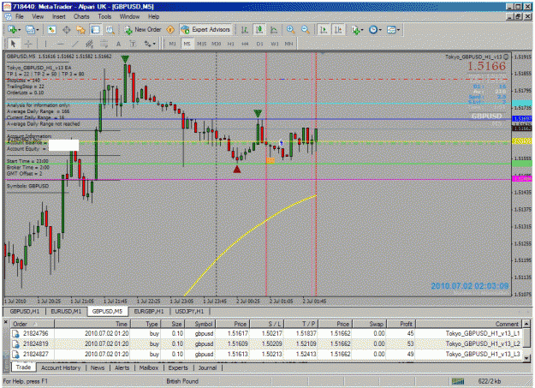Viewport: 535px width, 388px height.
Task: Select the red up arrow chart marker
Action: click(x=237, y=169)
